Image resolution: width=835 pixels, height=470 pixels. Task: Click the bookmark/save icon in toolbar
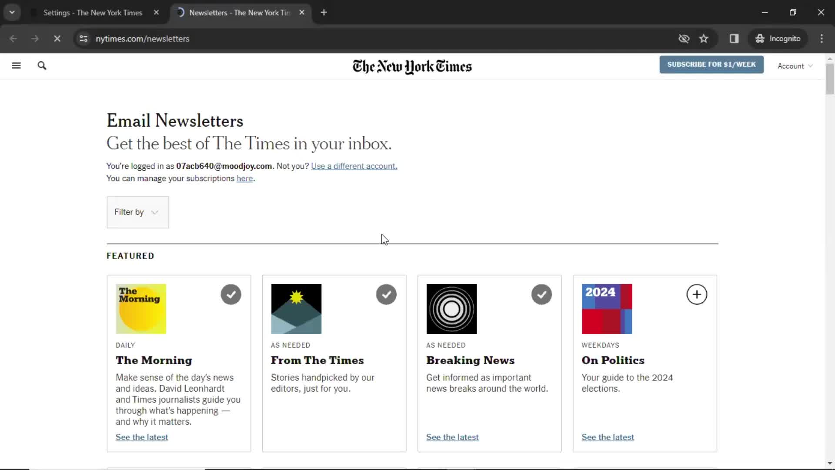[x=704, y=38]
